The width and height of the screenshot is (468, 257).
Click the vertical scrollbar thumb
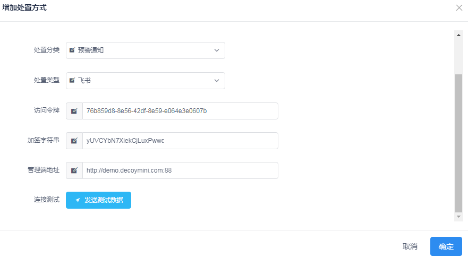(x=459, y=143)
